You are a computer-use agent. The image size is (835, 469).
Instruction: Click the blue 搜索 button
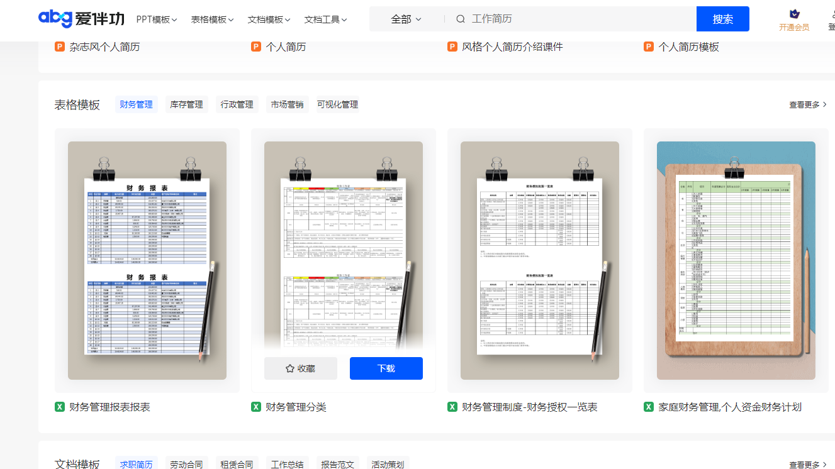722,19
